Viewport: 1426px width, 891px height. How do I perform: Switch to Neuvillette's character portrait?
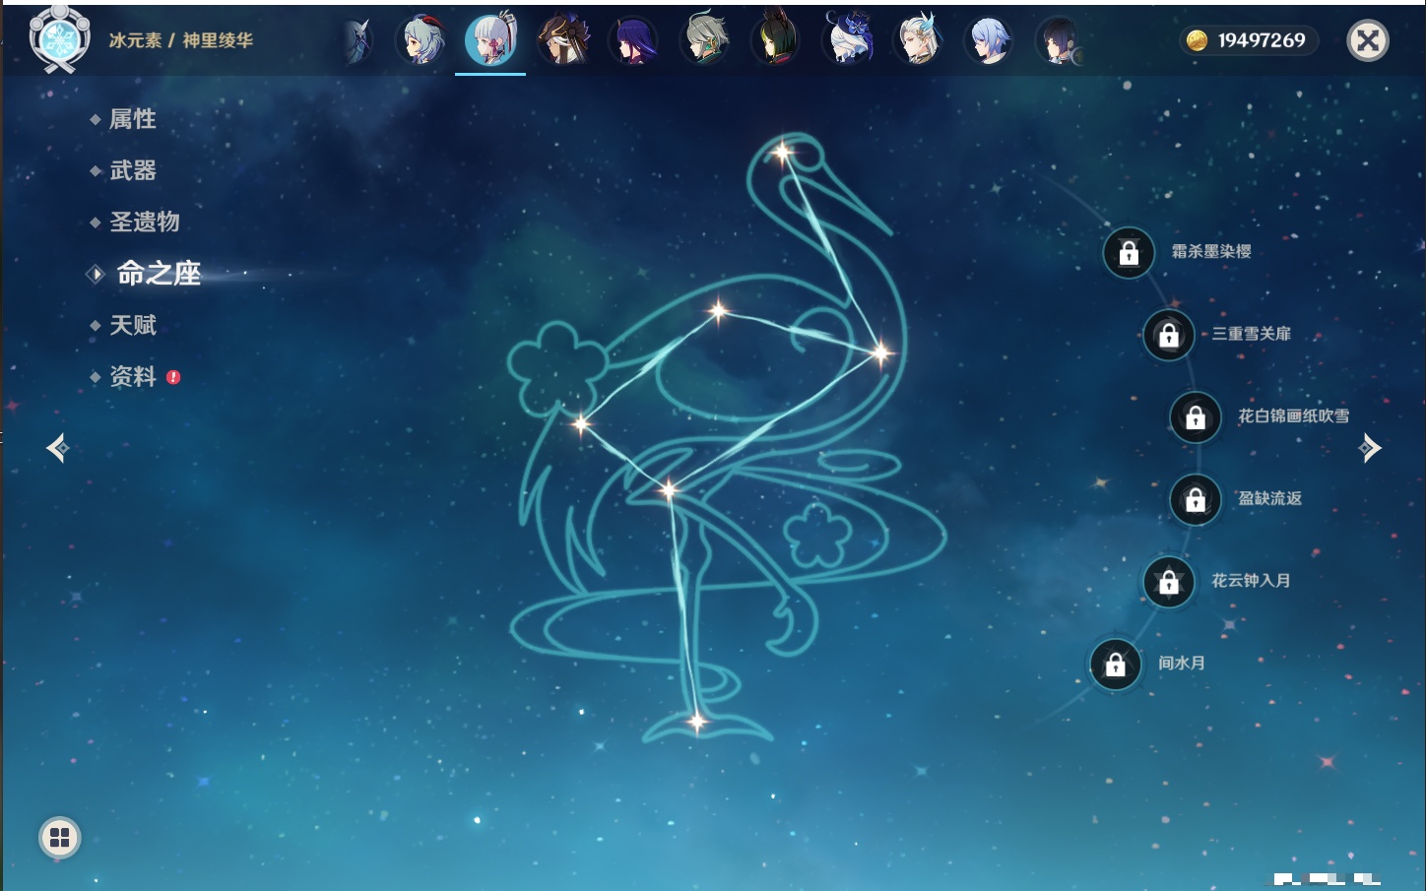[918, 41]
